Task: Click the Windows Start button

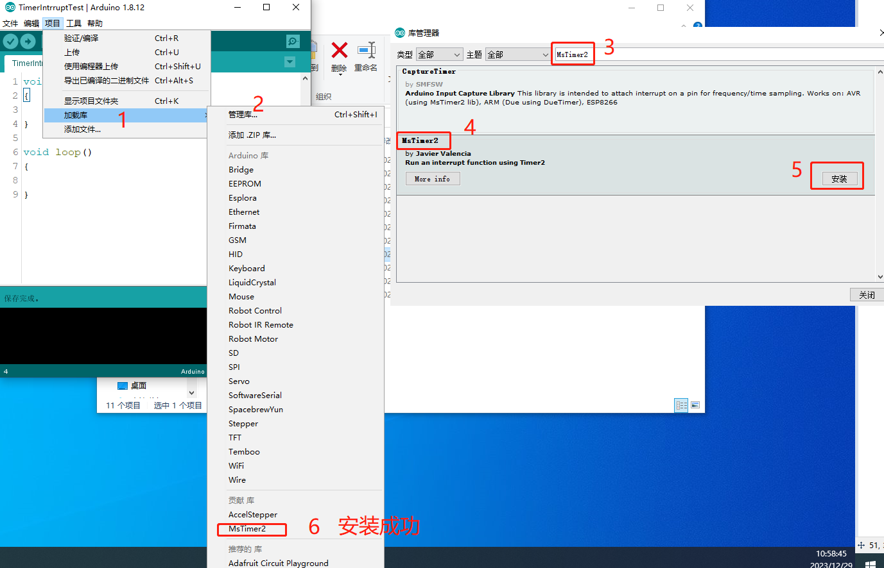Action: 870,564
